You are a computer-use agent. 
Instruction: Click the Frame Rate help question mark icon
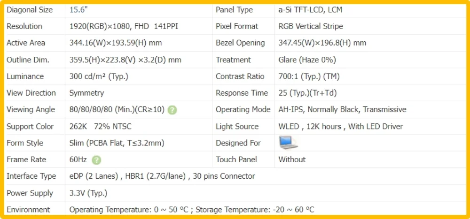pos(96,160)
